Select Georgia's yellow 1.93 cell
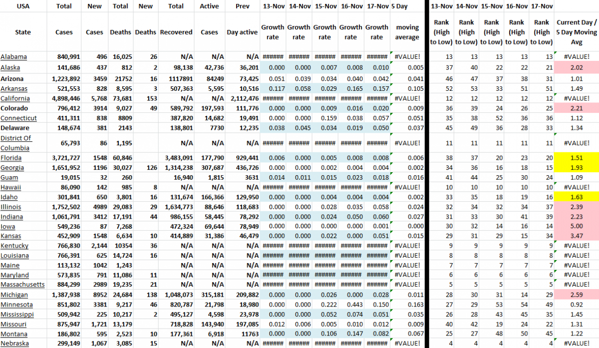 pos(577,168)
